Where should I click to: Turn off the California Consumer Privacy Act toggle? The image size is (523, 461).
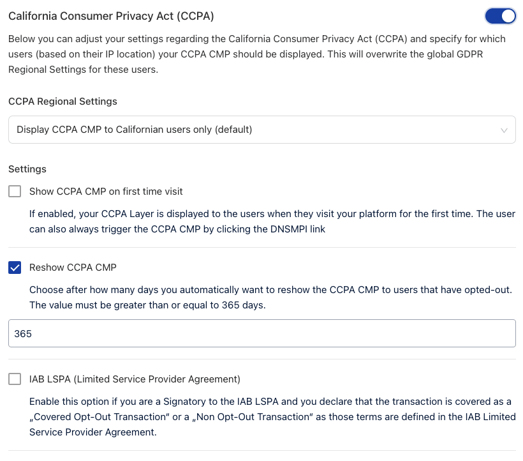[500, 15]
